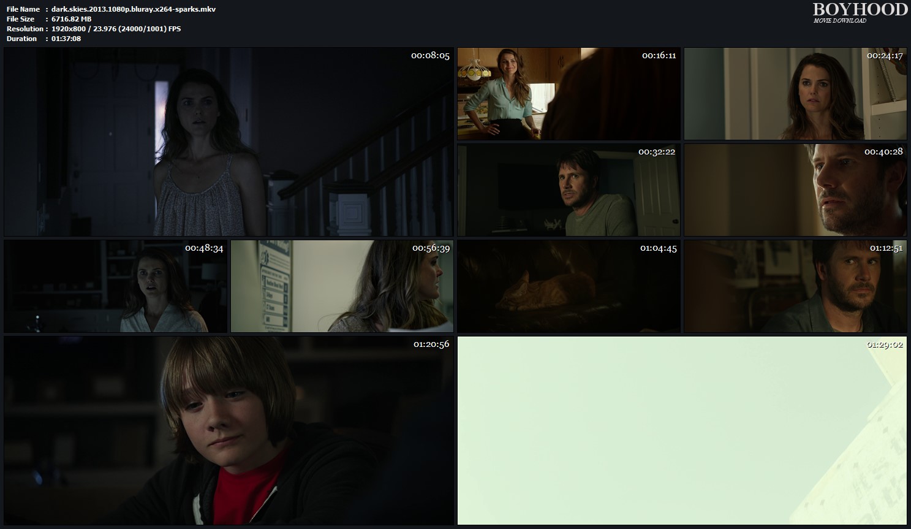This screenshot has width=911, height=529.
Task: Click the 'MOVIE DOWNLOAD' caption under BOYHOOD
Action: tap(840, 21)
